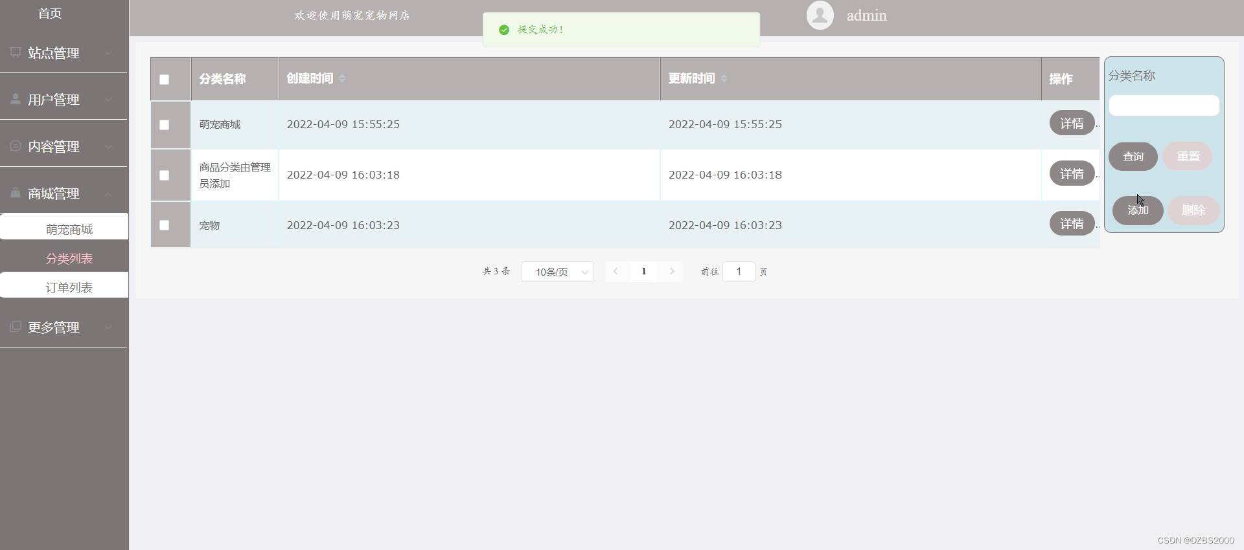Go to next page arrow
The image size is (1244, 550).
tap(672, 272)
